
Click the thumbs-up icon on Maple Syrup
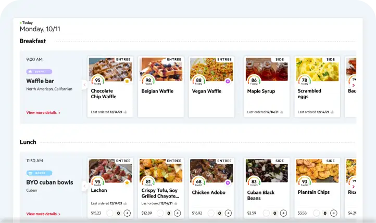[x=280, y=112]
